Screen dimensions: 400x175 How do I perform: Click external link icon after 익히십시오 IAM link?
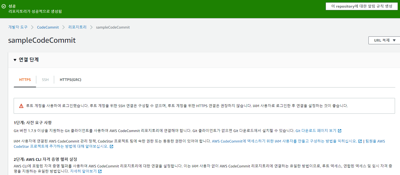[x=360, y=141]
